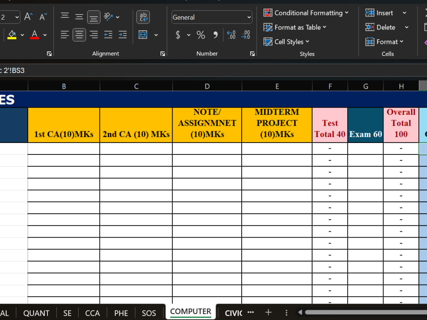Image resolution: width=427 pixels, height=320 pixels.
Task: Click sheet tab bar options dots
Action: (286, 313)
